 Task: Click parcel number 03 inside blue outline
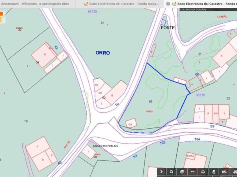[x=151, y=101]
